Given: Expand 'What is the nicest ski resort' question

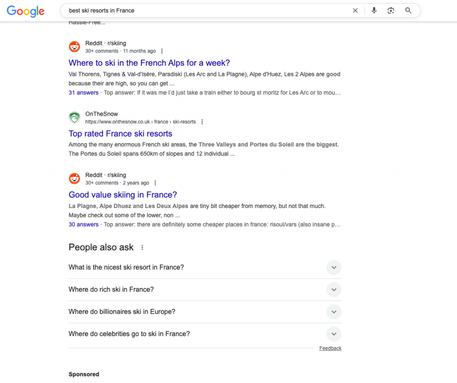Looking at the screenshot, I should click(205, 267).
